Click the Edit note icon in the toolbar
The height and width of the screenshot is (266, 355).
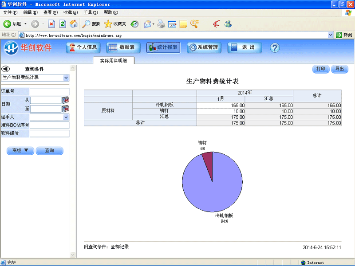172,24
